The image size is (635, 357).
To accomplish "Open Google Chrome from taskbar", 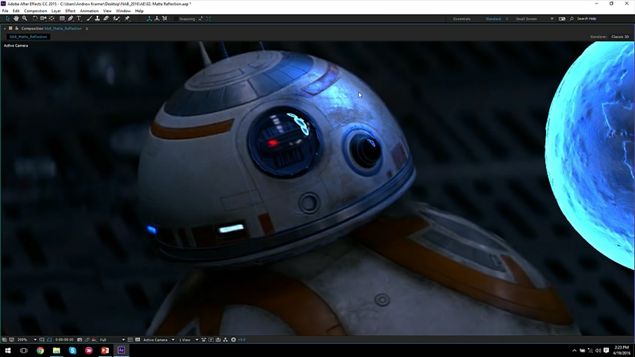I will (40, 350).
